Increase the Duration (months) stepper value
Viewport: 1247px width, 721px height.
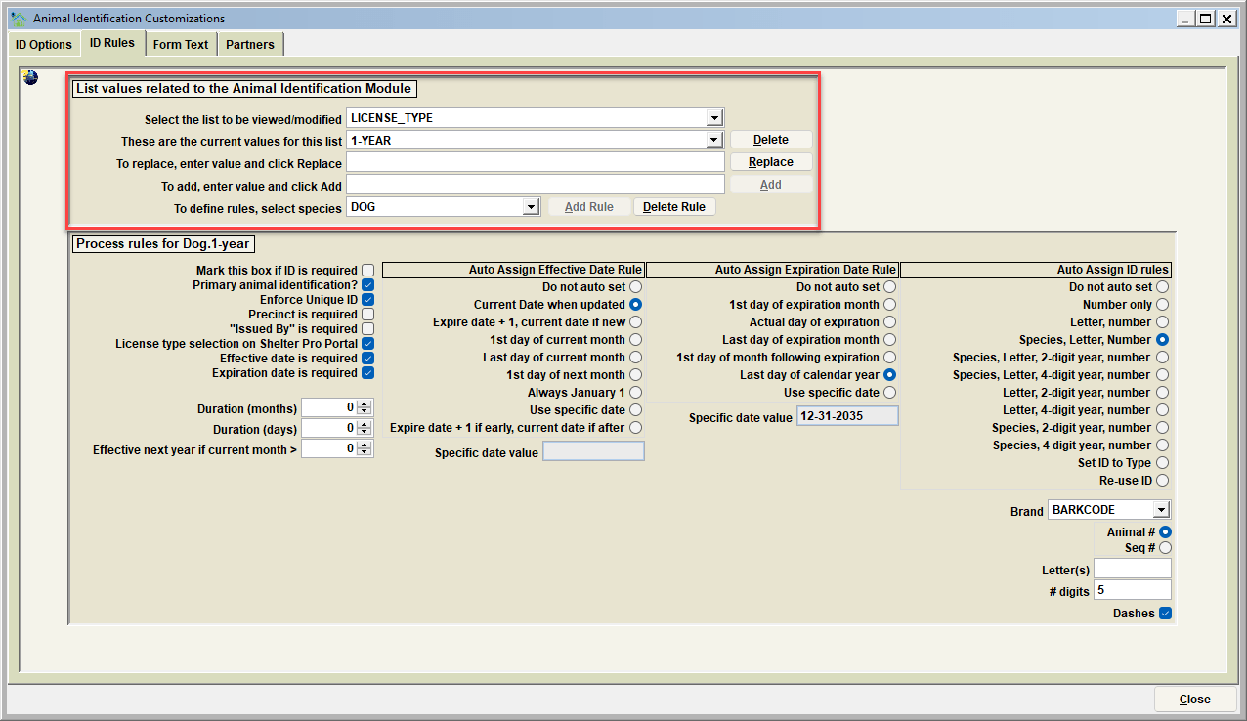[x=365, y=403]
